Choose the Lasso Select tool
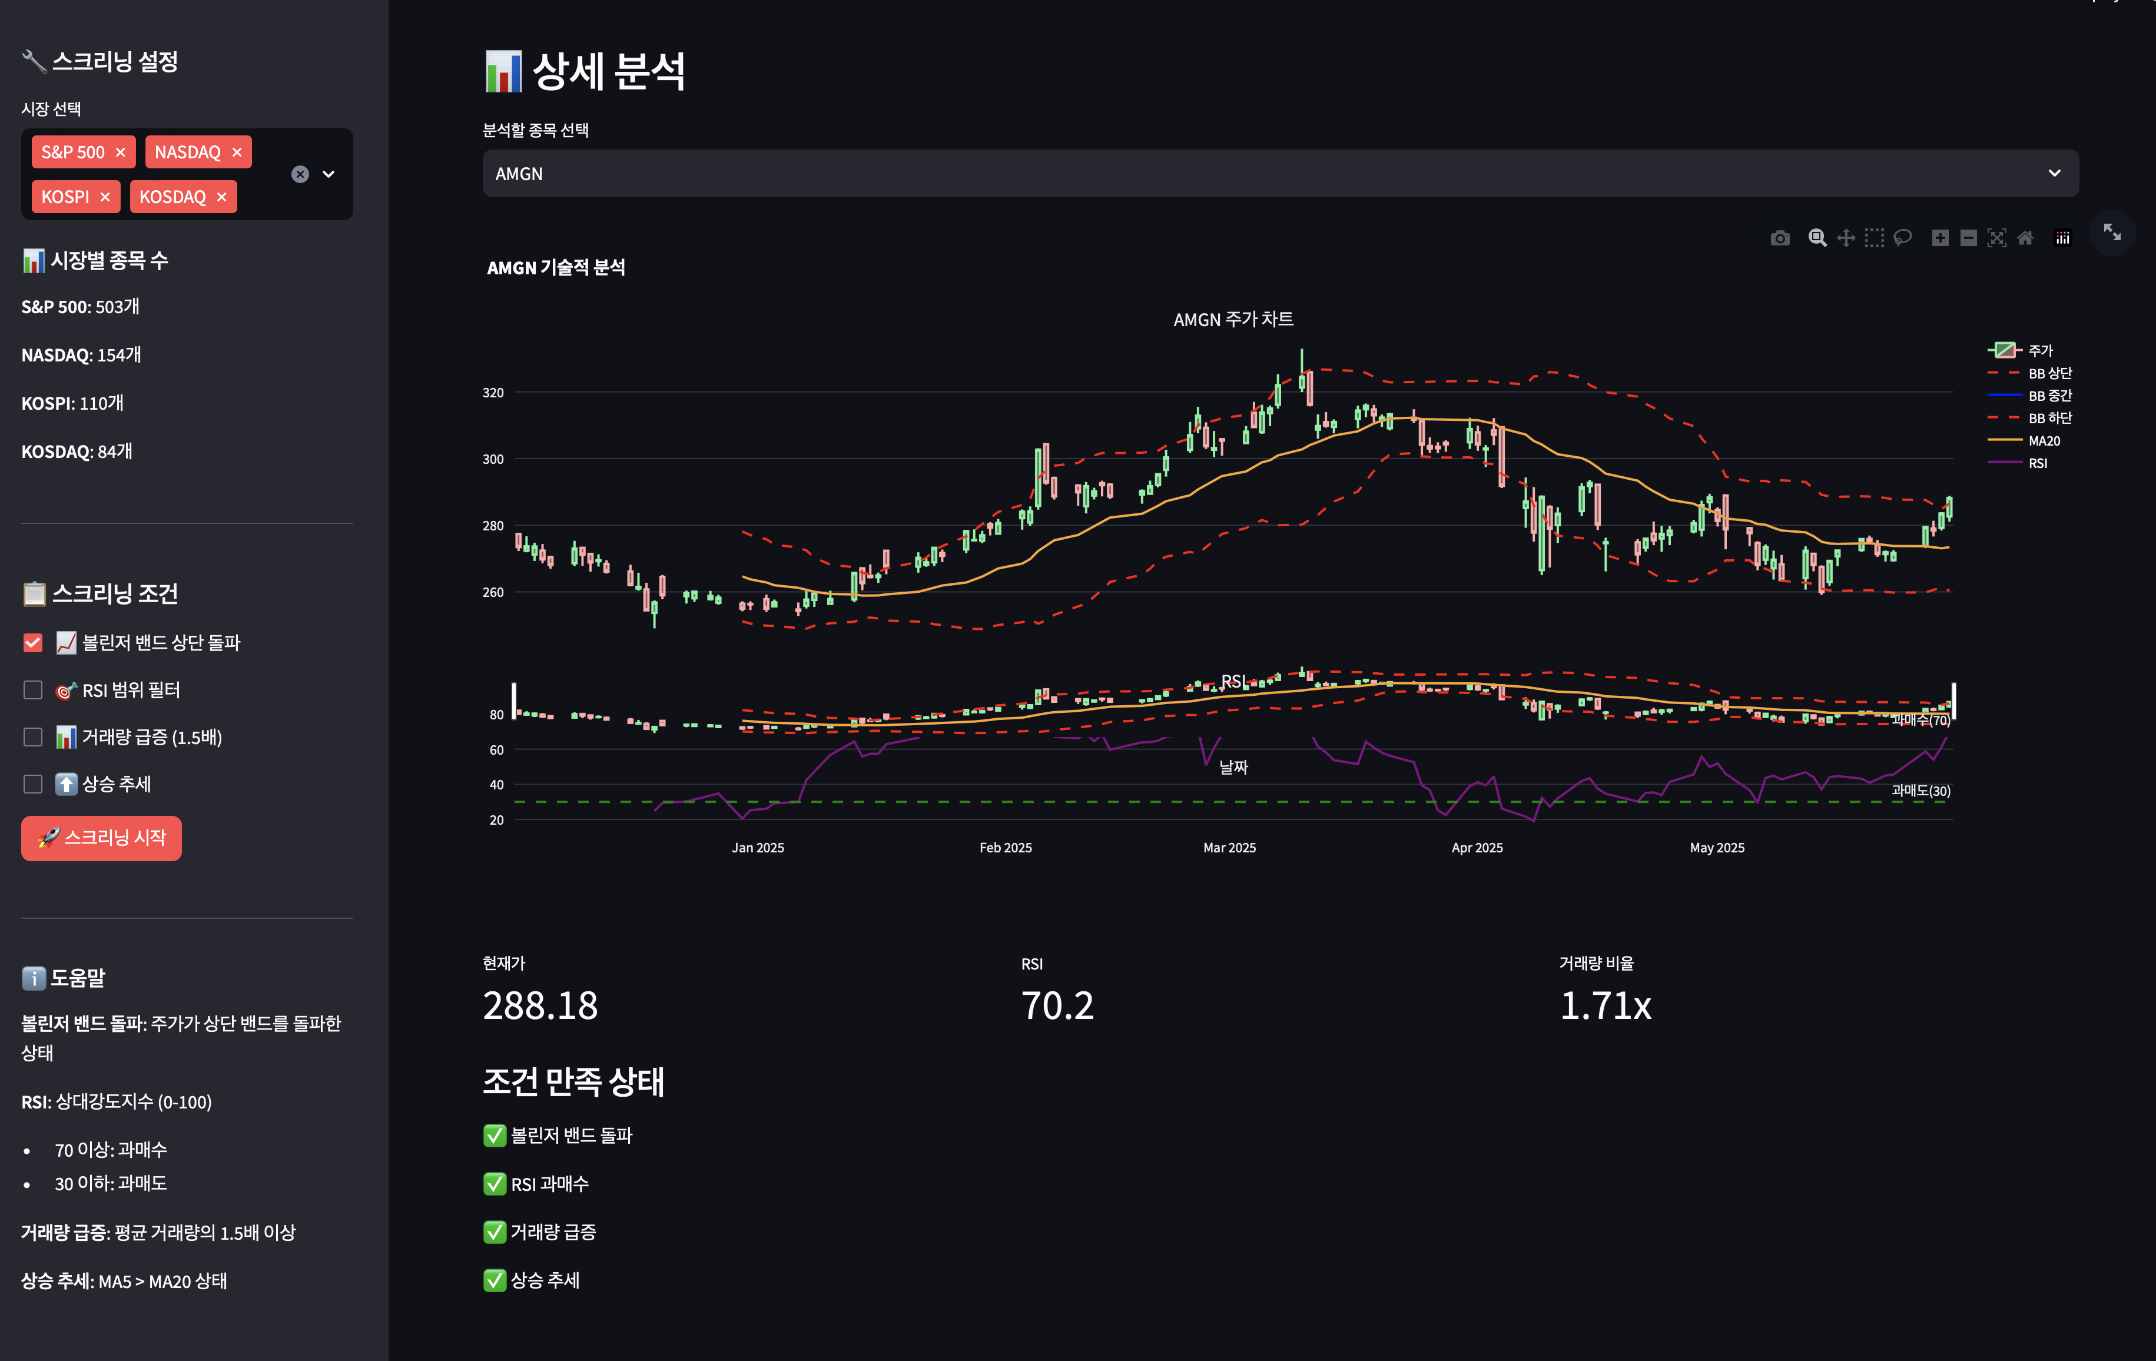2156x1361 pixels. coord(1903,238)
